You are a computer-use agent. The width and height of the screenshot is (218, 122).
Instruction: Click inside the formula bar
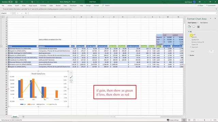[122, 13]
